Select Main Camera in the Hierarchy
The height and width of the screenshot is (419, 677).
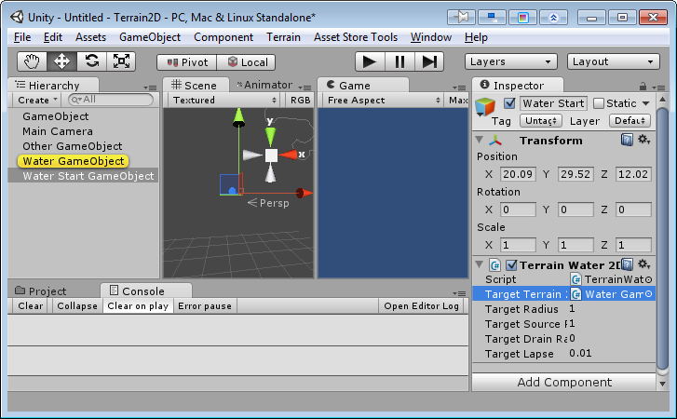click(58, 131)
